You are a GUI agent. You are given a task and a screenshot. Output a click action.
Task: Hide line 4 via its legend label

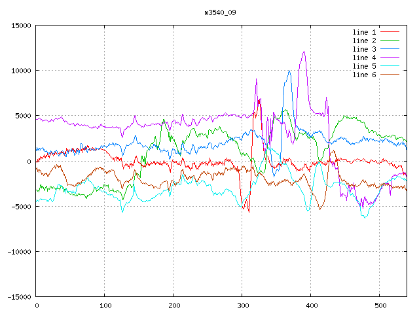[x=364, y=58]
